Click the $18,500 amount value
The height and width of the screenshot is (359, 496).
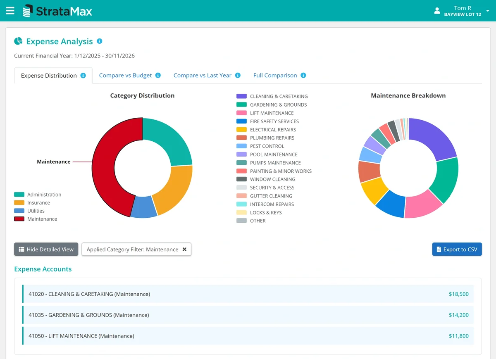click(459, 294)
